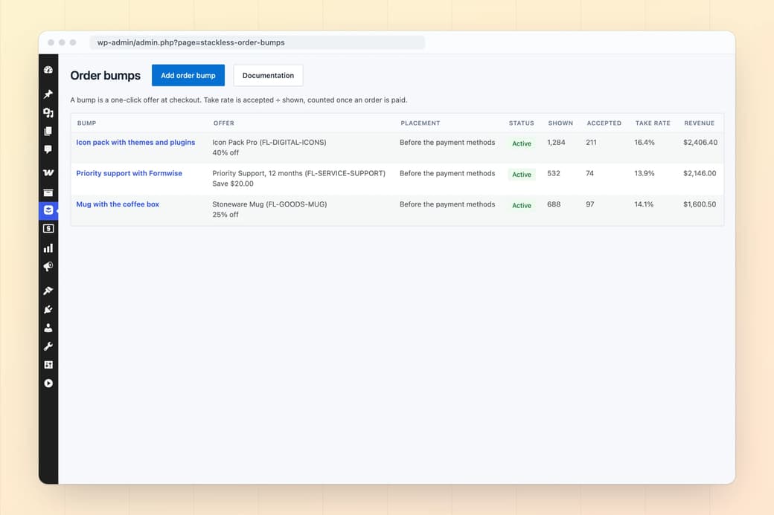This screenshot has height=515, width=774.
Task: Click the STATUS column header
Action: [521, 123]
